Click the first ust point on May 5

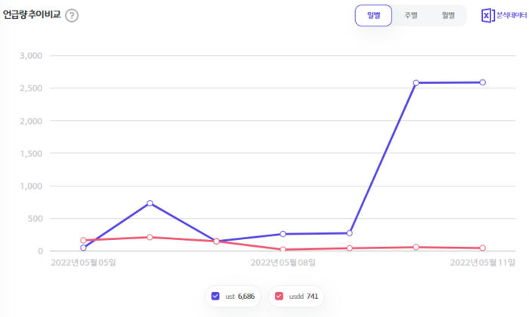(83, 248)
